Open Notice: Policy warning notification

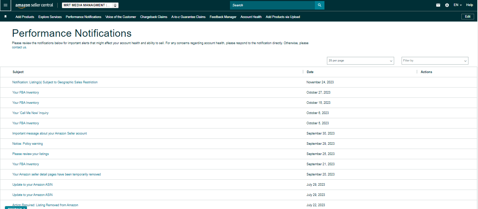pos(28,144)
